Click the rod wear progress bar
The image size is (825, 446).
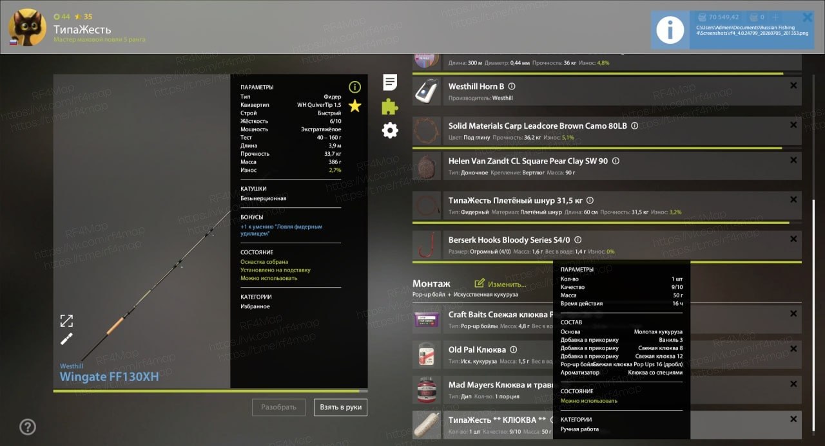tap(211, 391)
